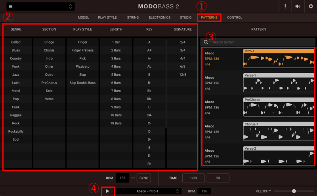Select Funk in genre list
Image resolution: width=317 pixels, height=196 pixels.
[x=16, y=67]
